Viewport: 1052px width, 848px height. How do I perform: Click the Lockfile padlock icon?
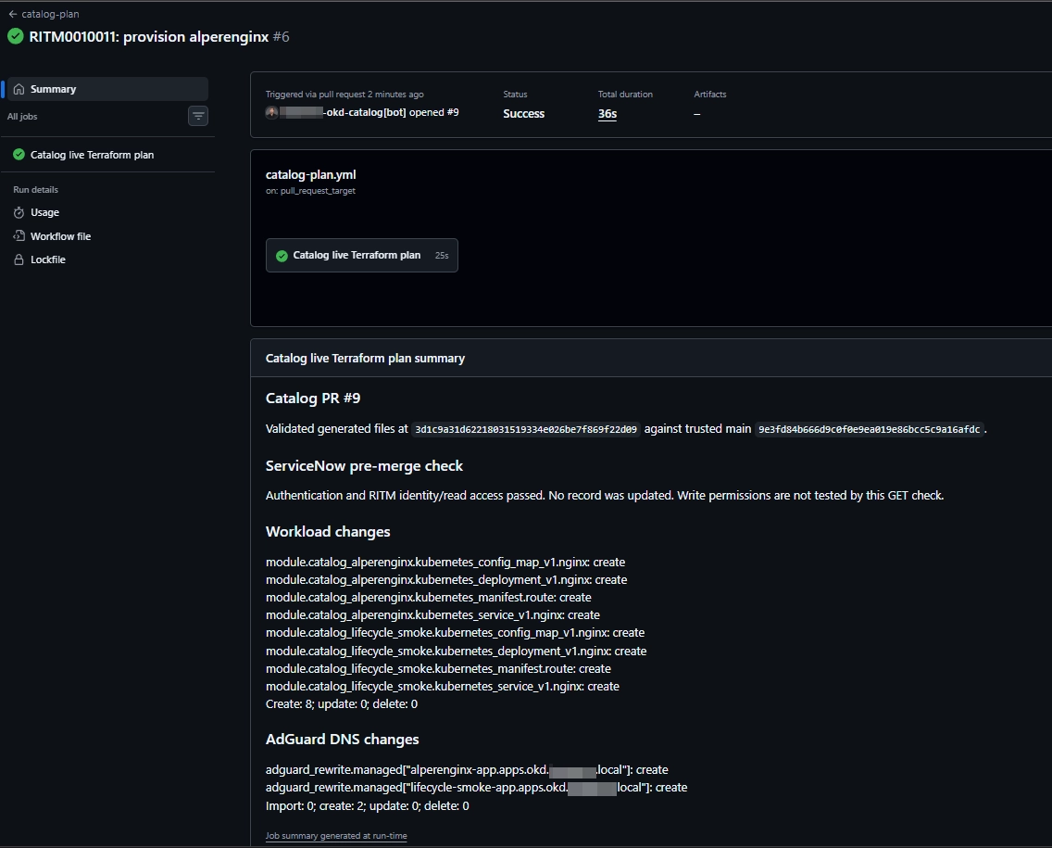pyautogui.click(x=19, y=259)
